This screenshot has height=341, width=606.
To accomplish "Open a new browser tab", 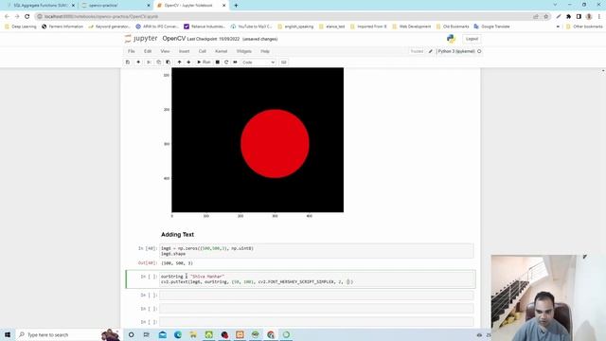I will (236, 6).
